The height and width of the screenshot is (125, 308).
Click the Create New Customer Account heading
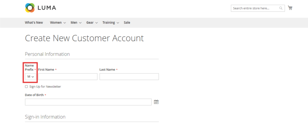(85, 38)
